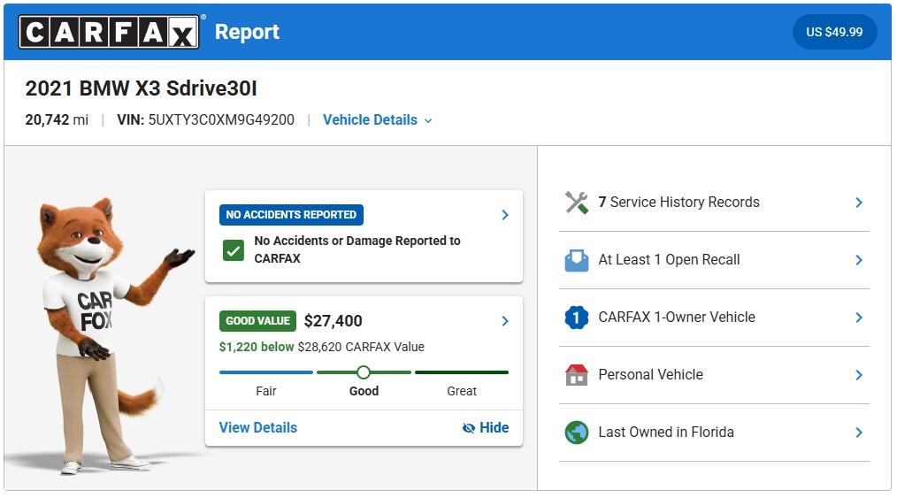
Task: Click the green checkmark box icon
Action: point(234,249)
